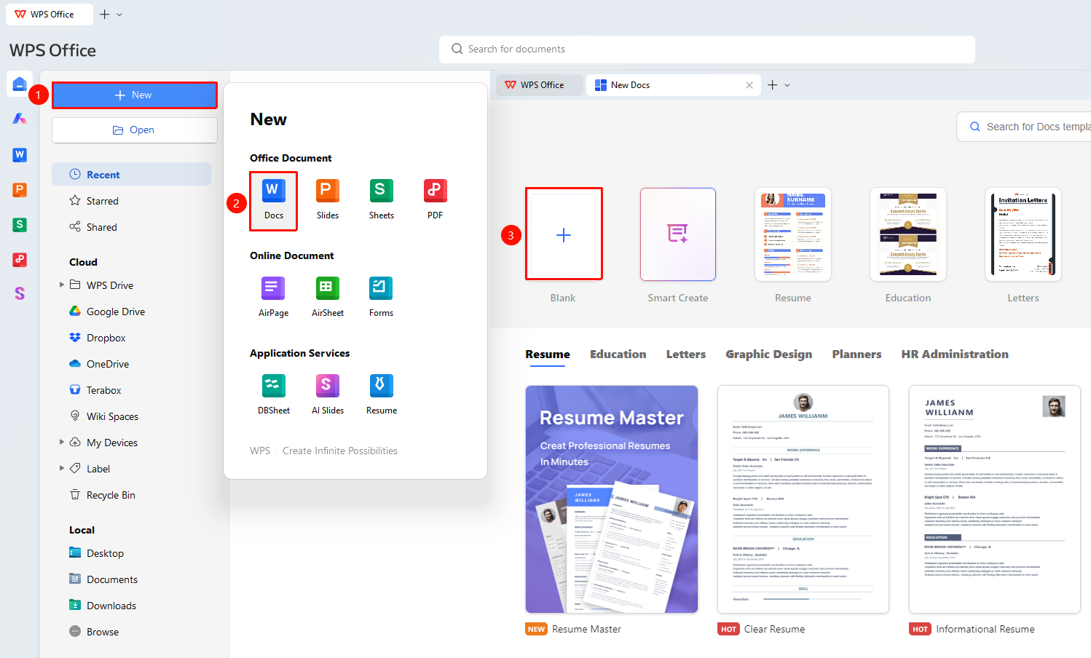Click the blue New button
The height and width of the screenshot is (658, 1091).
click(x=135, y=95)
